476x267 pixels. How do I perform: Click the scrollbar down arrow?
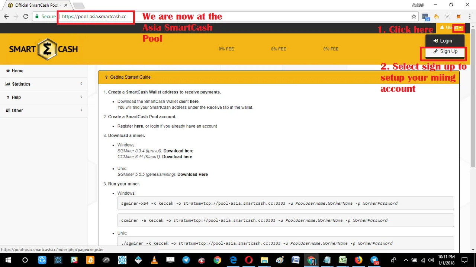click(473, 250)
